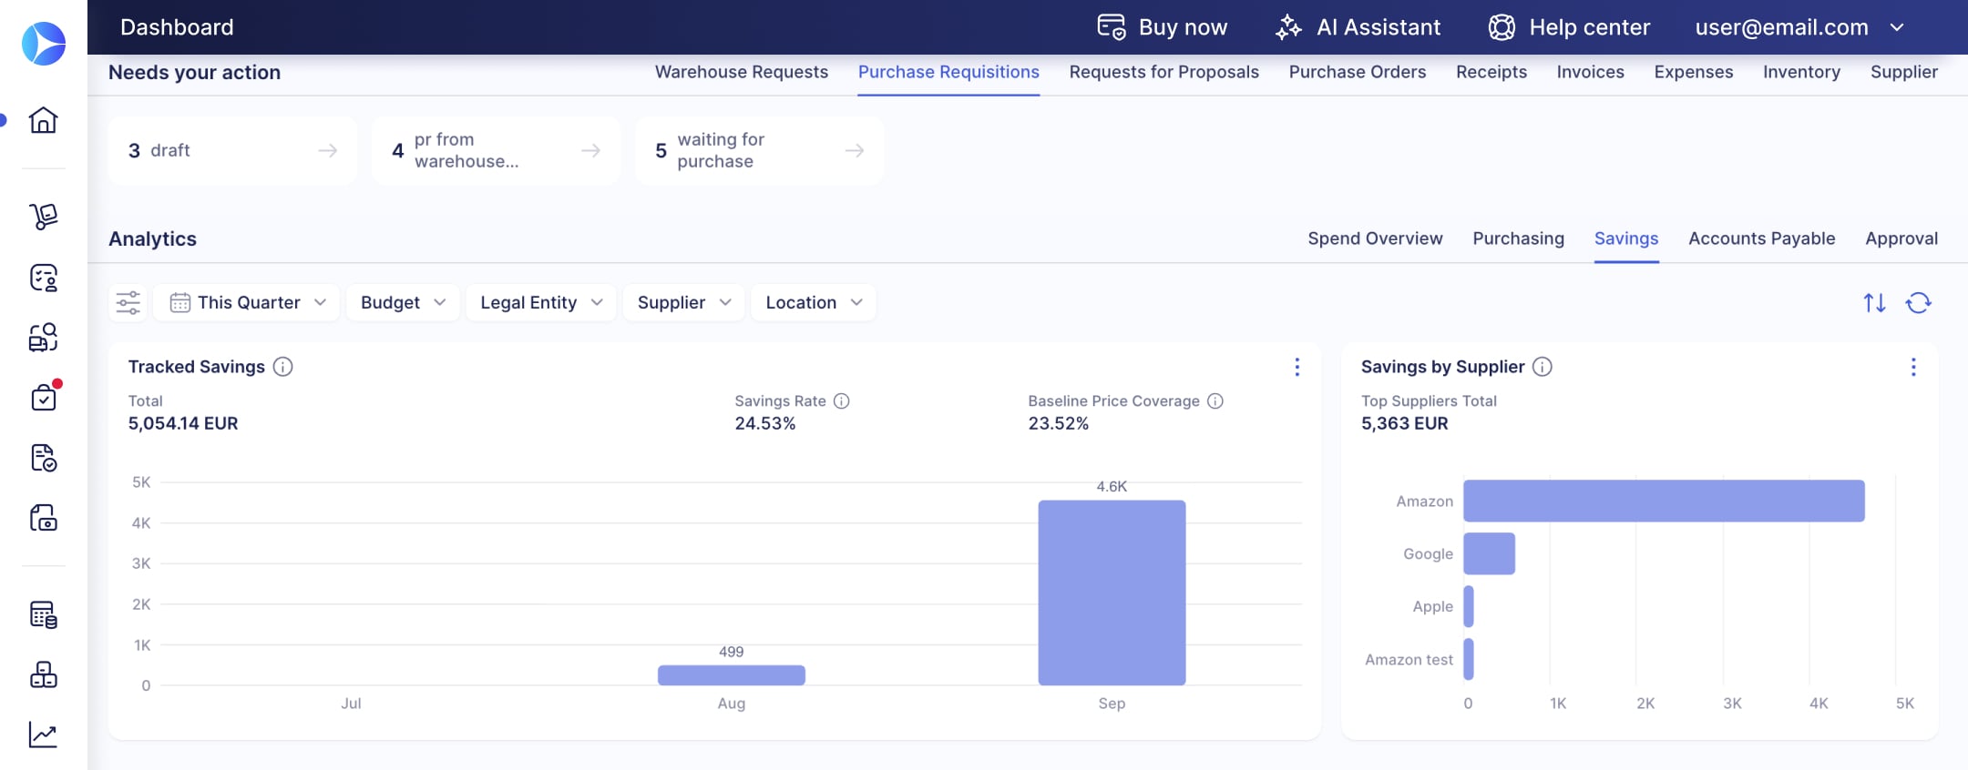The height and width of the screenshot is (770, 1968).
Task: Switch to the Spend Overview analytics tab
Action: 1375,238
